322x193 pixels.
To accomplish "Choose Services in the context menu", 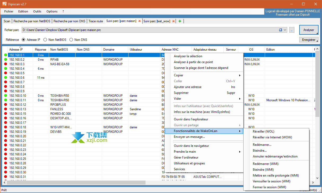I will pyautogui.click(x=204, y=169).
